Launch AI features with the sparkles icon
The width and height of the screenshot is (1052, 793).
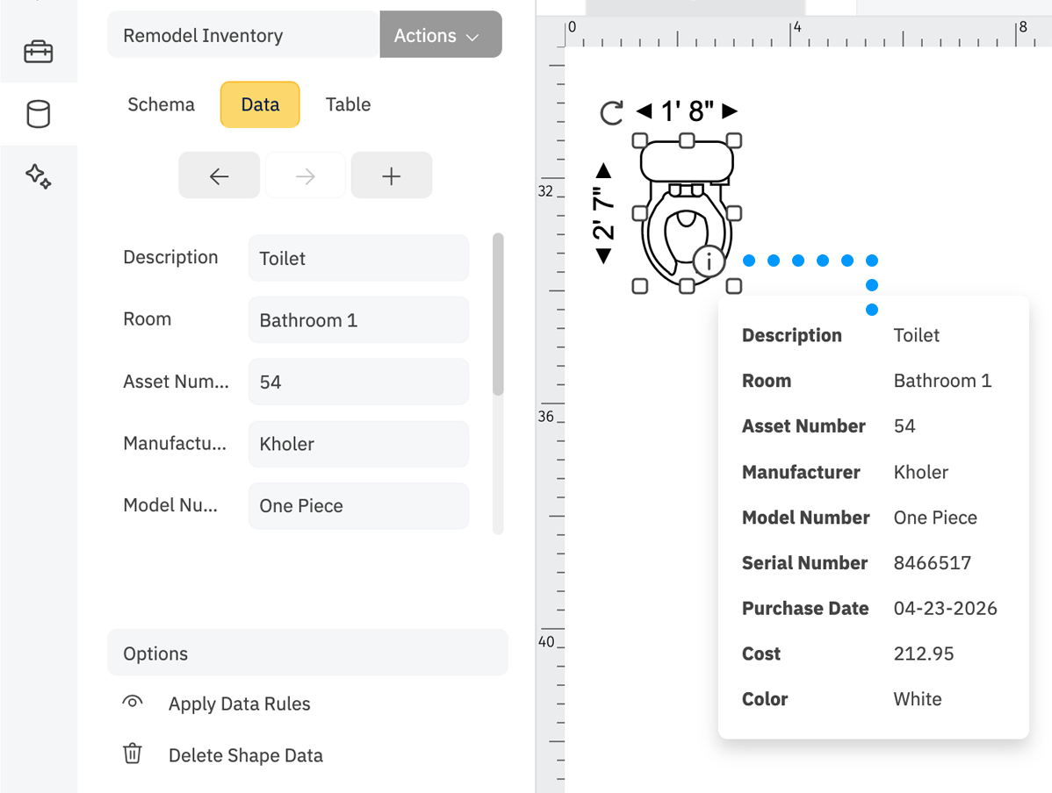coord(39,177)
